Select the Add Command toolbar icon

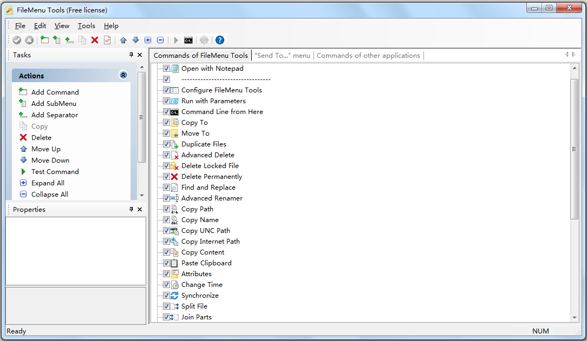click(44, 40)
